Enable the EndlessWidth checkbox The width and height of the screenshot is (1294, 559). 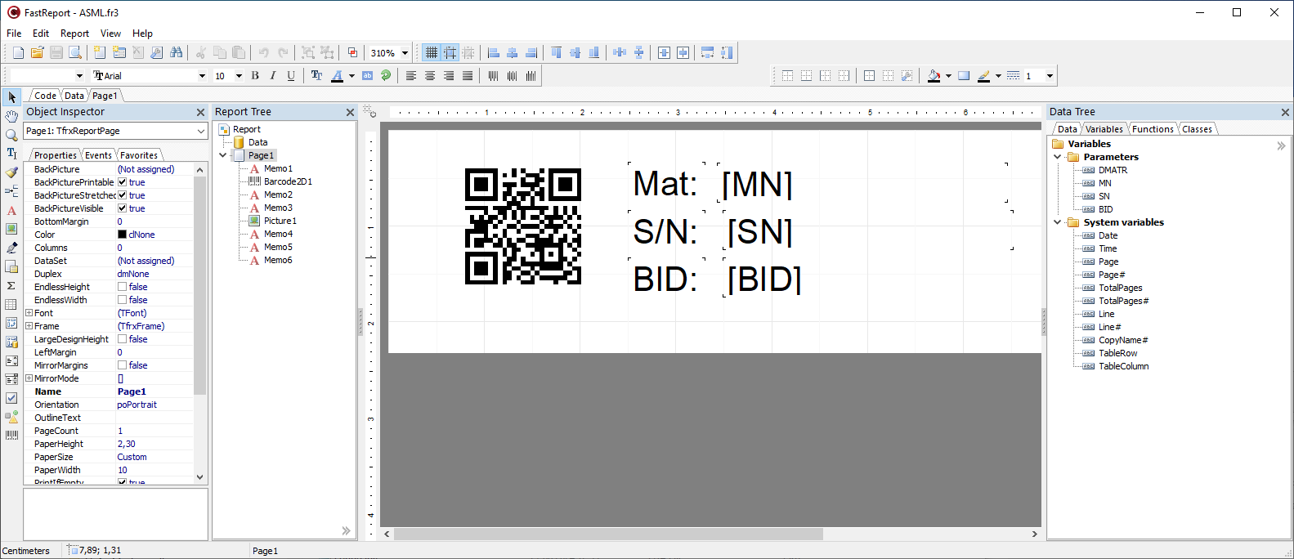tap(122, 300)
